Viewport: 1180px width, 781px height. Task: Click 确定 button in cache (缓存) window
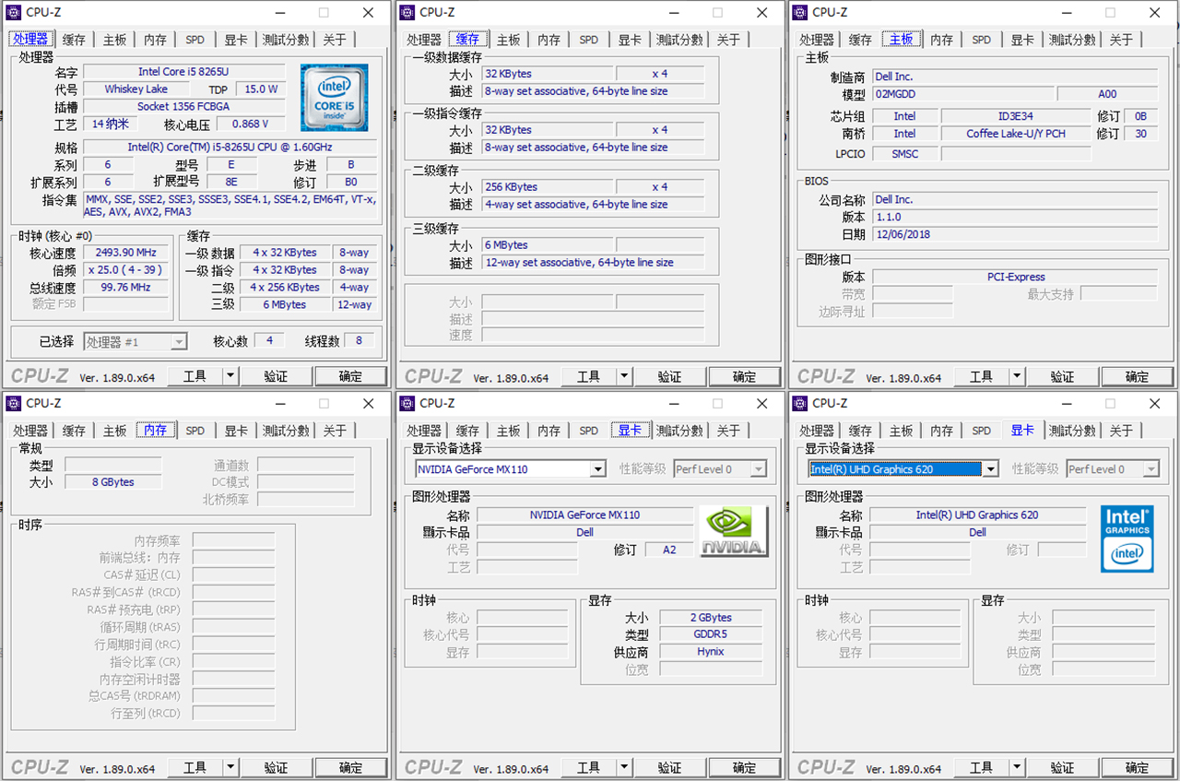(745, 376)
